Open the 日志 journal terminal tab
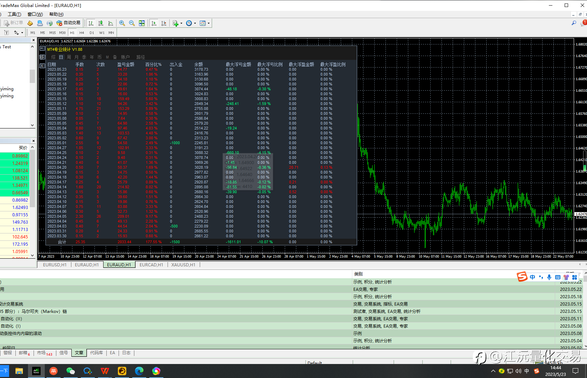The width and height of the screenshot is (587, 378). 126,353
